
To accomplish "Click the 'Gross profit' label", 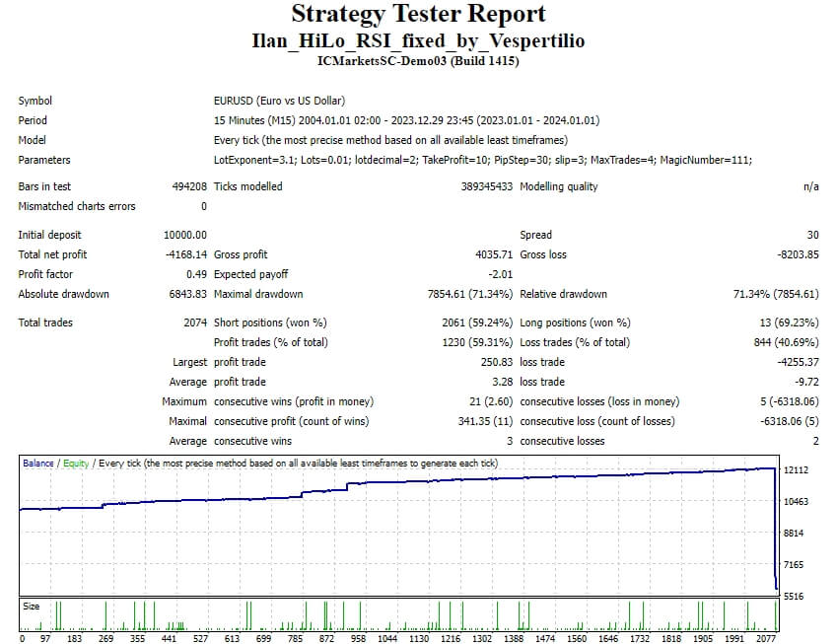I will click(x=241, y=254).
